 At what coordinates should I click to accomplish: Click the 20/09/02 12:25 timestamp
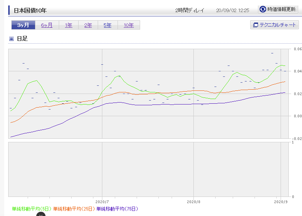232,11
